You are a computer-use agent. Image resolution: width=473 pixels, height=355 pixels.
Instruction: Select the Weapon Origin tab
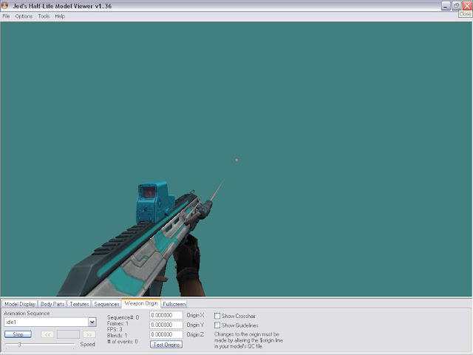[x=141, y=303]
